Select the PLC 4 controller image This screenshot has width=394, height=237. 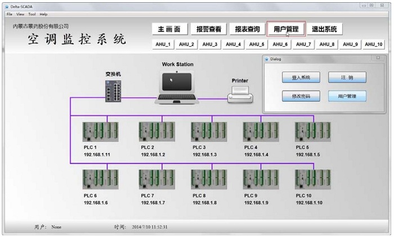point(261,132)
